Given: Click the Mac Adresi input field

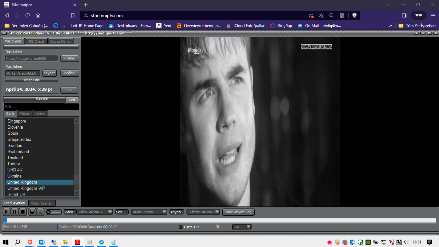Looking at the screenshot, I should click(23, 73).
